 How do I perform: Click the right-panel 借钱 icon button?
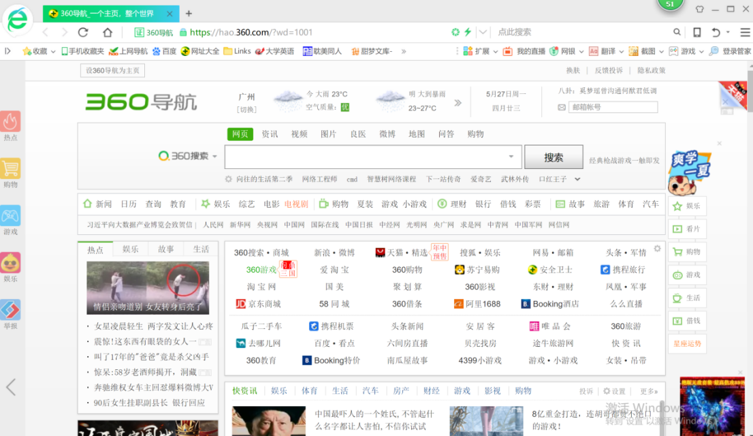pos(687,321)
